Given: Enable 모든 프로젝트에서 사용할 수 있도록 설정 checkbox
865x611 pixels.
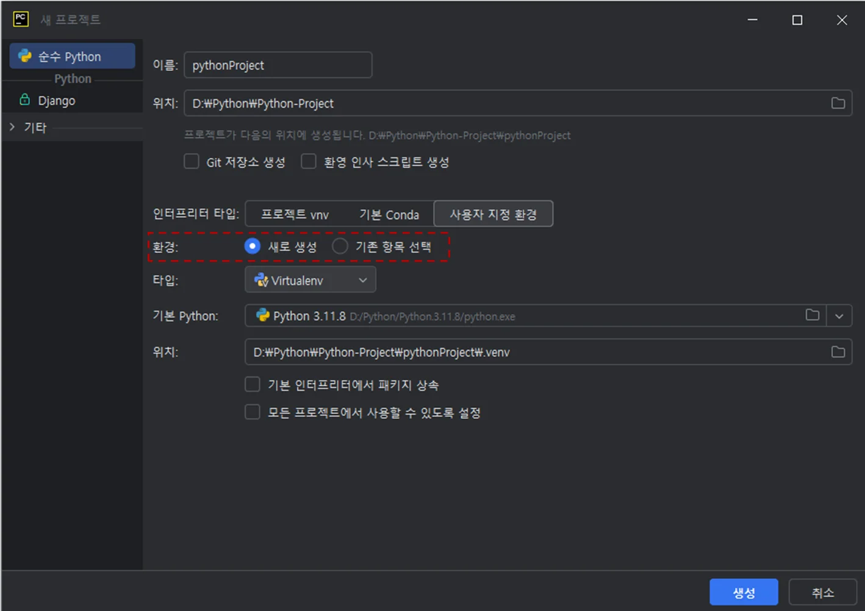Looking at the screenshot, I should click(x=253, y=412).
